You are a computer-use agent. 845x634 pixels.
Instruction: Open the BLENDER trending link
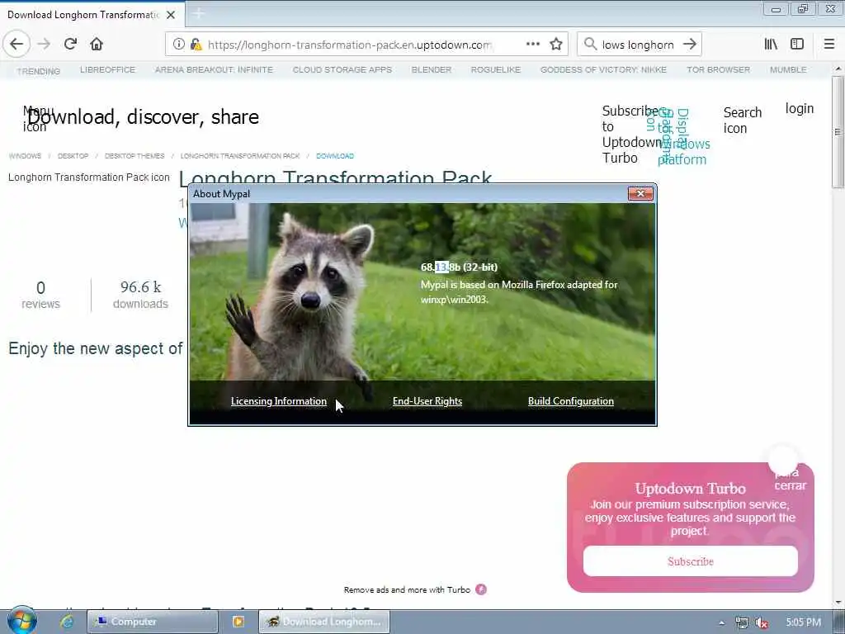point(432,69)
